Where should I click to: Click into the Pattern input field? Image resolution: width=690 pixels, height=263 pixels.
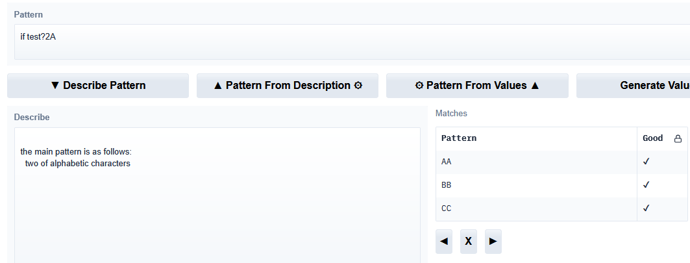coord(351,42)
